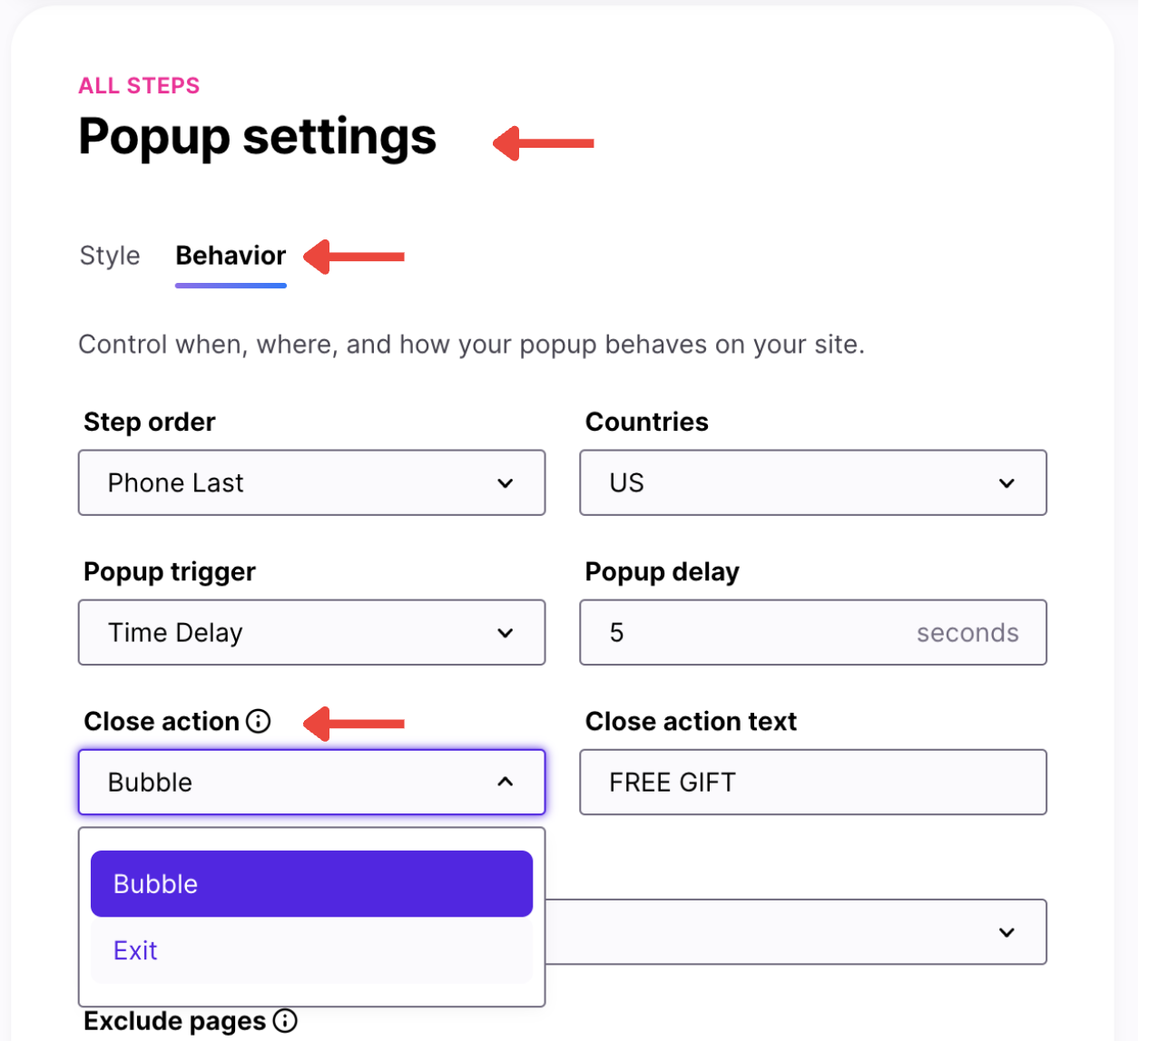Collapse the Close action dropdown chevron

[506, 782]
